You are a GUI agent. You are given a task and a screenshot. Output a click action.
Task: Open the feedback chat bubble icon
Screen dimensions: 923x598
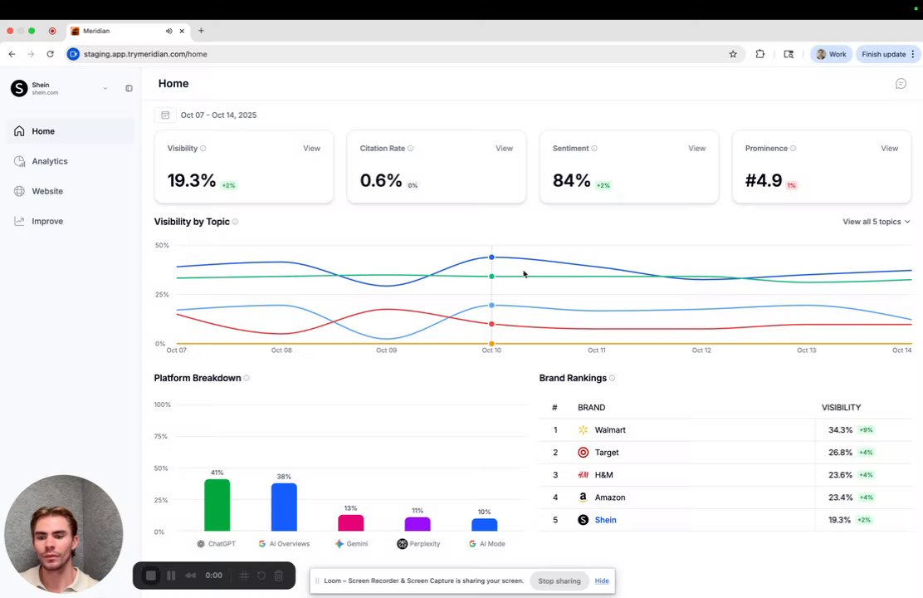coord(901,84)
